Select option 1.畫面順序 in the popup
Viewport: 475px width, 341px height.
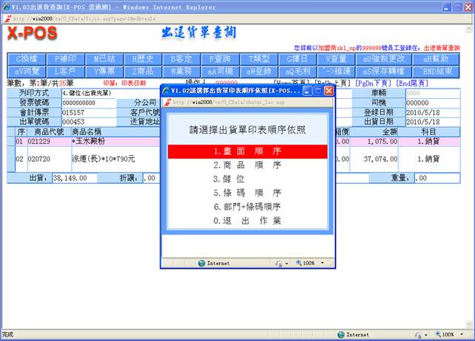coord(243,151)
